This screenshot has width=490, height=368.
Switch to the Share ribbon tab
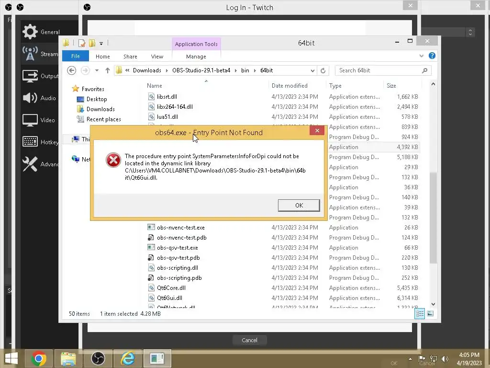click(130, 57)
